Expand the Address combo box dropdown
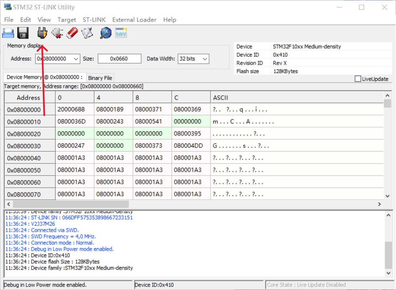Image resolution: width=396 pixels, height=290 pixels. point(76,59)
